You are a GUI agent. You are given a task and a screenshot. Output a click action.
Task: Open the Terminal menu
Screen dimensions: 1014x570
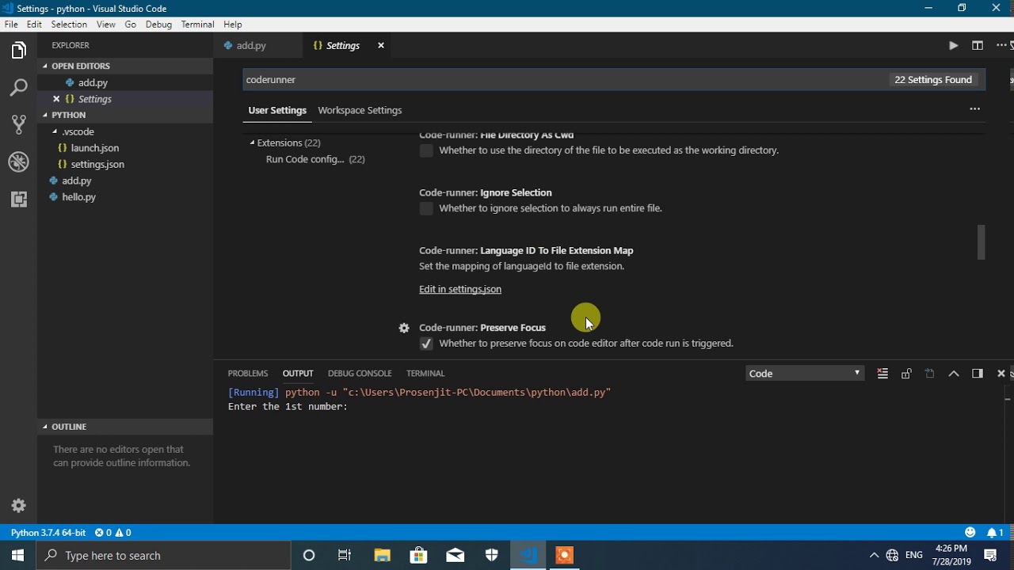point(197,25)
